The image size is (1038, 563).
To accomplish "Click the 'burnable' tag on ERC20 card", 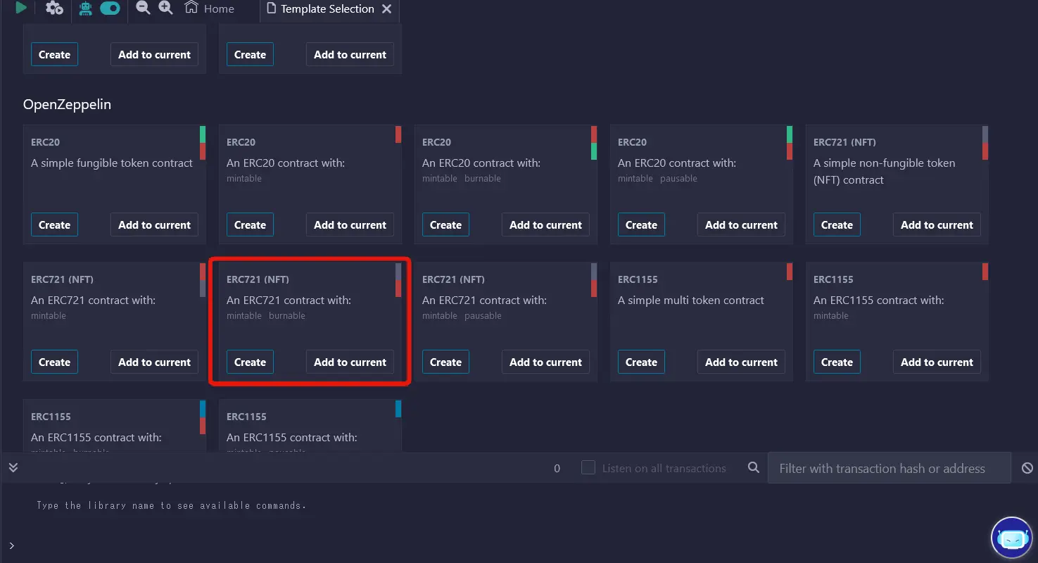I will coord(483,179).
